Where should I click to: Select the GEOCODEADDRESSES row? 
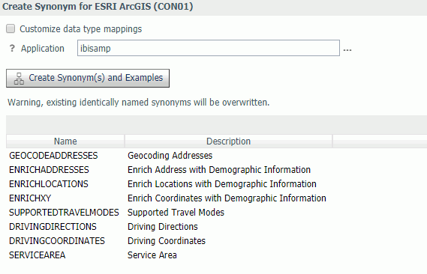[x=53, y=156]
